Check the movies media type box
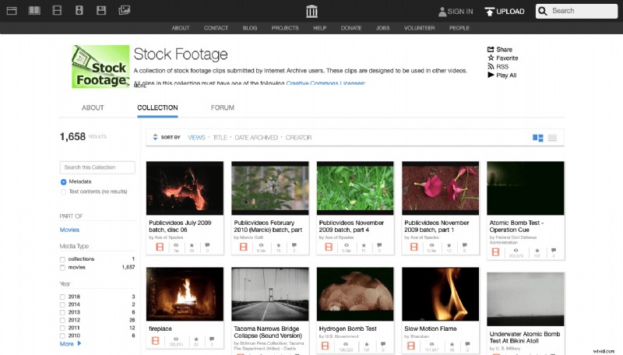623x355 pixels. [x=62, y=268]
